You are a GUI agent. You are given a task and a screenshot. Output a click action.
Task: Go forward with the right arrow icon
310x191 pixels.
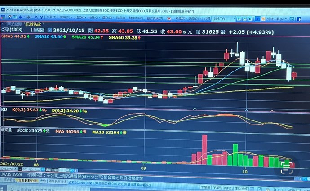coord(28,18)
